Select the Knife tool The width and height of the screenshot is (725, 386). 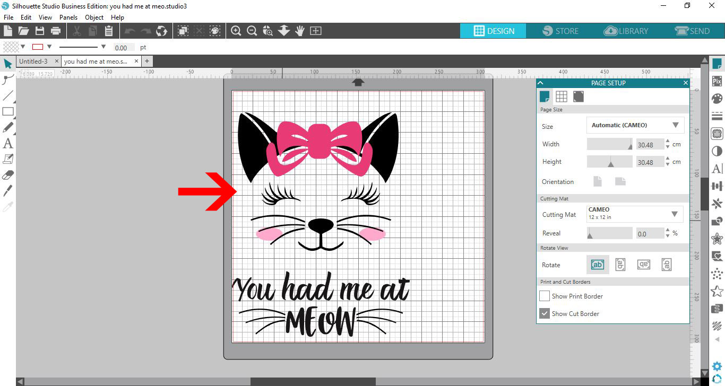[8, 191]
